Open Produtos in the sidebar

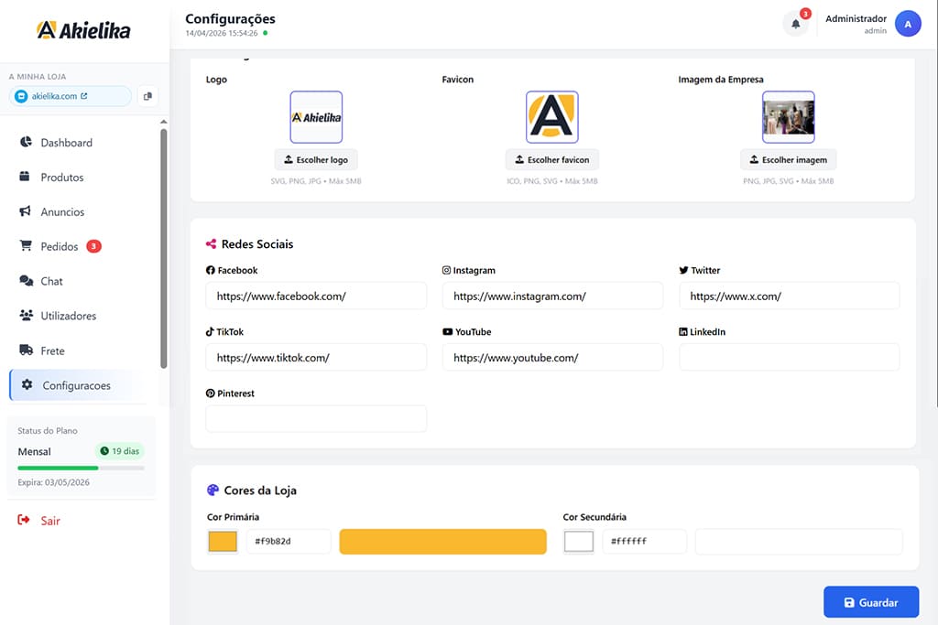(61, 178)
